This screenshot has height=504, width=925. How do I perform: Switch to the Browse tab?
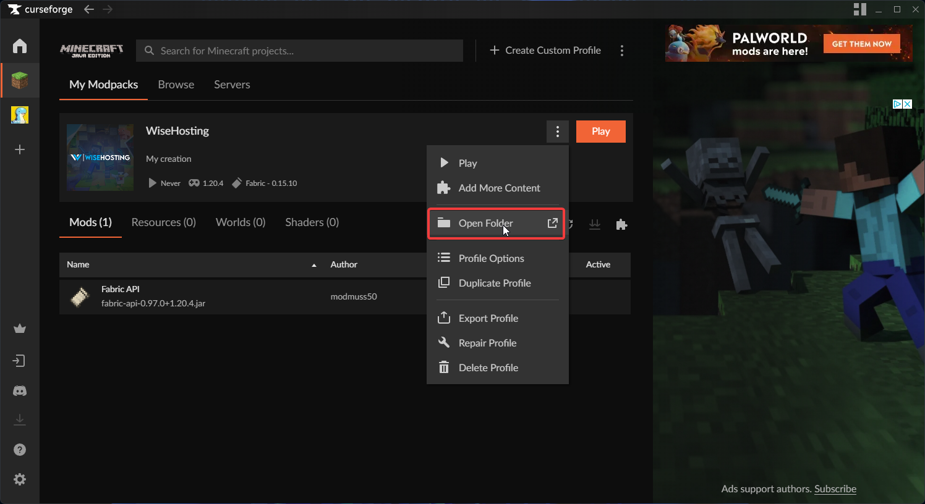coord(176,85)
